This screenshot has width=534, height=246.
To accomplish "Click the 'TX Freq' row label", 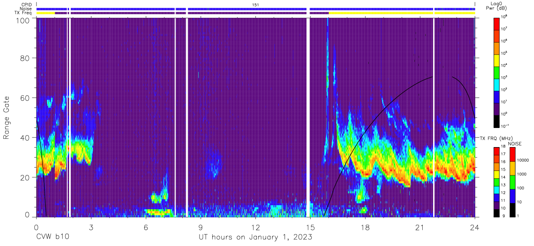I will pyautogui.click(x=24, y=13).
